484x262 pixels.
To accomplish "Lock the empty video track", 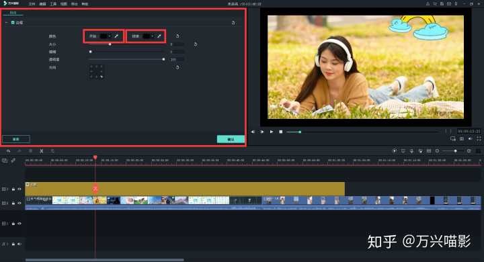I will [13, 224].
